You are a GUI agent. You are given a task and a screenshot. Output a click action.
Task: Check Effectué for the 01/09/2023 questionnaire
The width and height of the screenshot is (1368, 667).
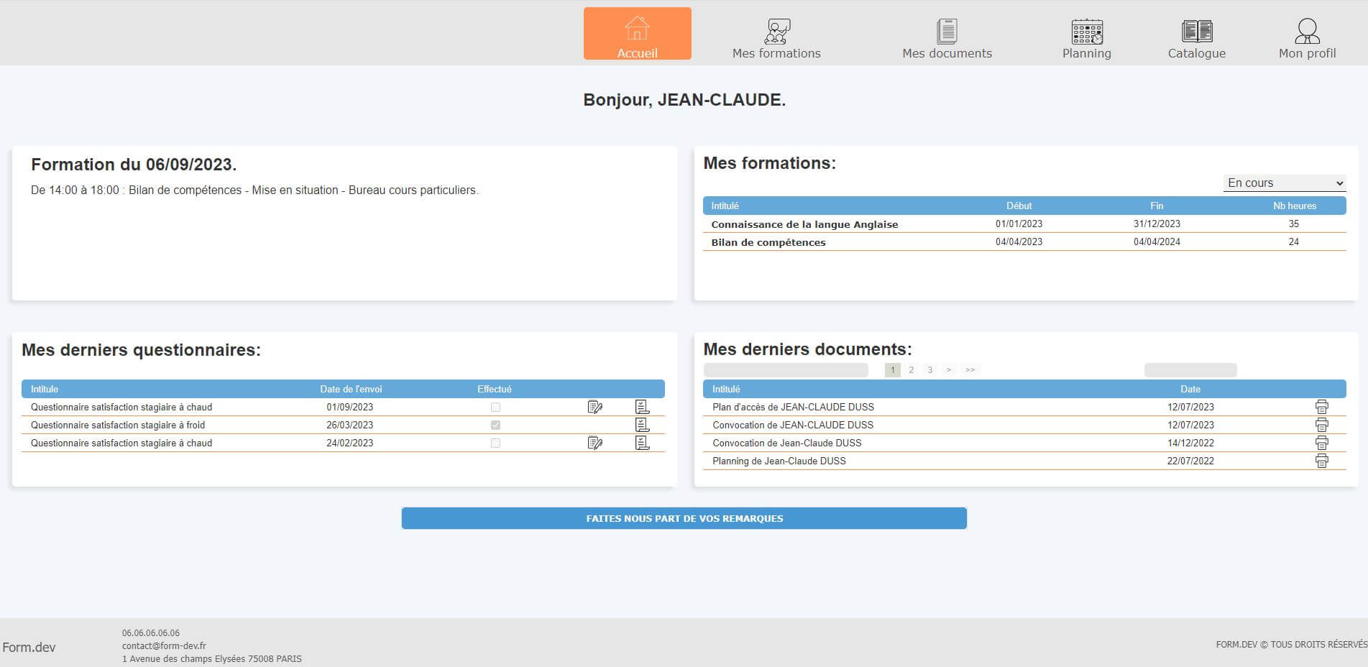coord(495,407)
